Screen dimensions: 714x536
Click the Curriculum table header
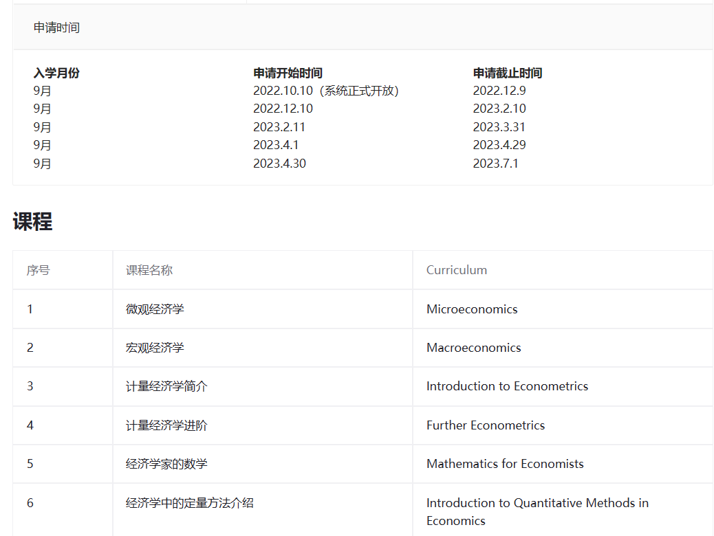(x=456, y=270)
